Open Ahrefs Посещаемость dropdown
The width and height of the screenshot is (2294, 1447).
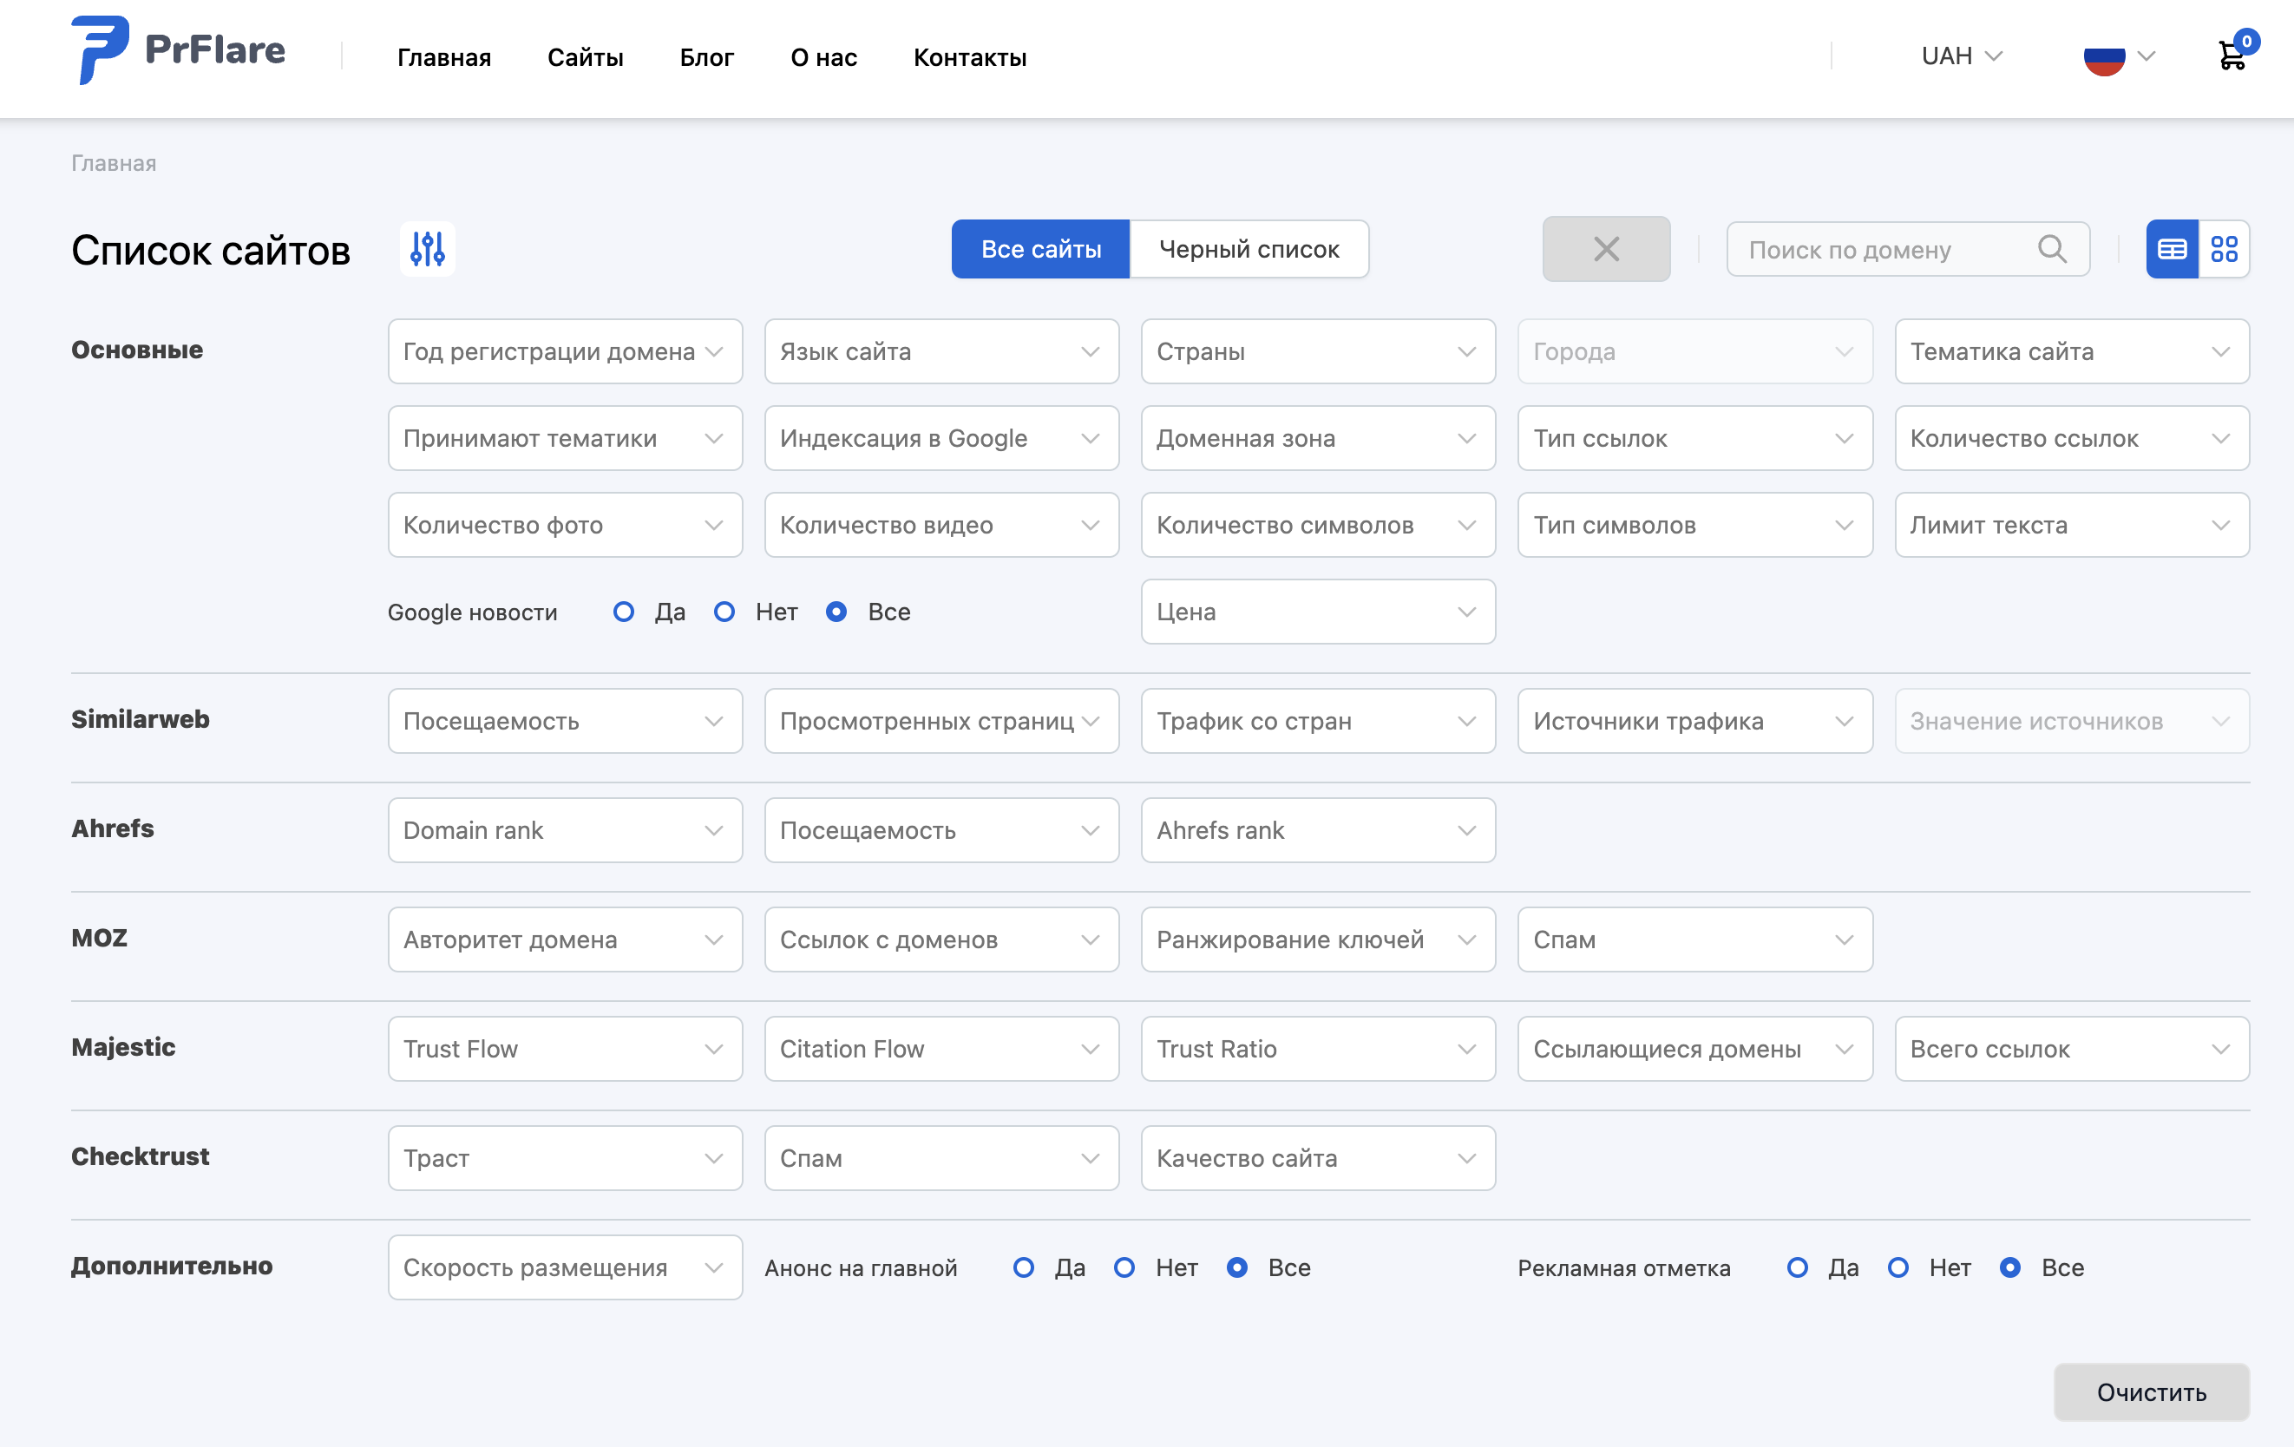[x=941, y=829]
